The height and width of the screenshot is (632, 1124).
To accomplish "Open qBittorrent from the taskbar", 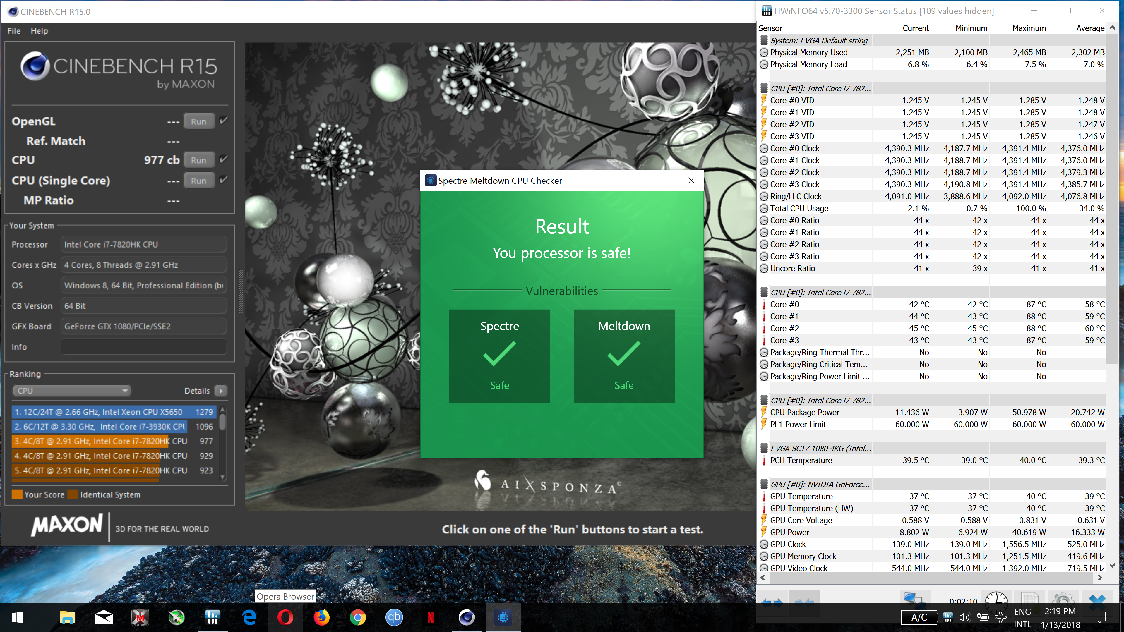I will point(394,617).
